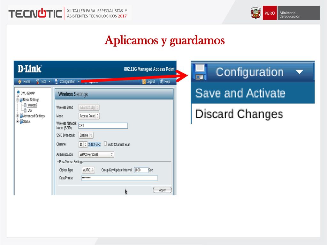Click the Tool wrench icon
The height and width of the screenshot is (245, 327).
[38, 81]
